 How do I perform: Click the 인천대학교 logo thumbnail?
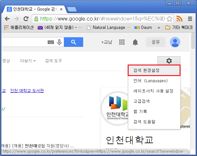click(x=115, y=108)
